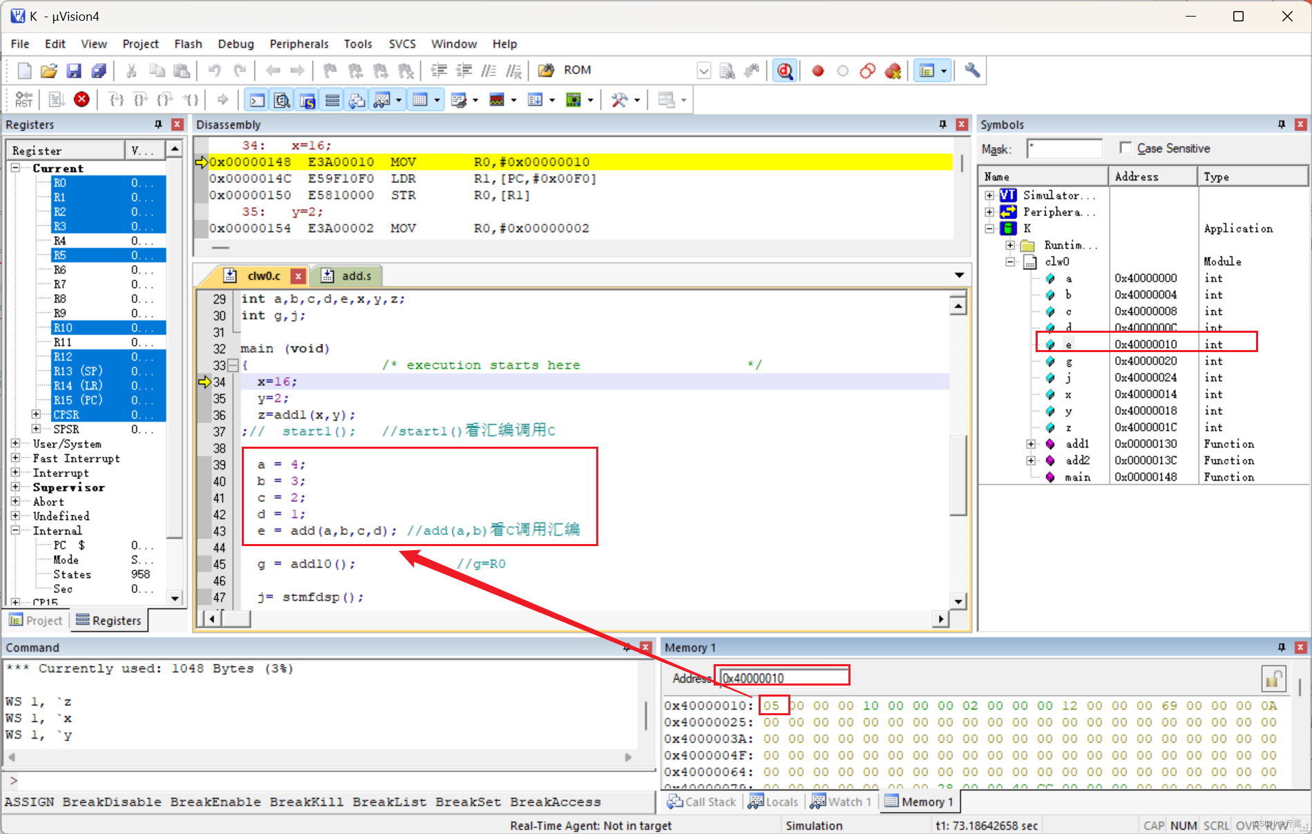
Task: Toggle the Registers Window icon
Action: point(332,100)
